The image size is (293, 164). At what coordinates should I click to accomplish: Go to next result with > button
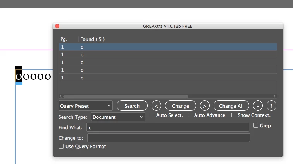[205, 106]
